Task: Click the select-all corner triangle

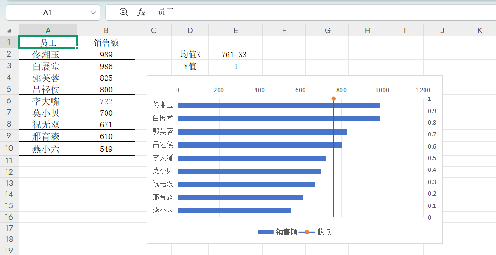Action: pos(9,31)
